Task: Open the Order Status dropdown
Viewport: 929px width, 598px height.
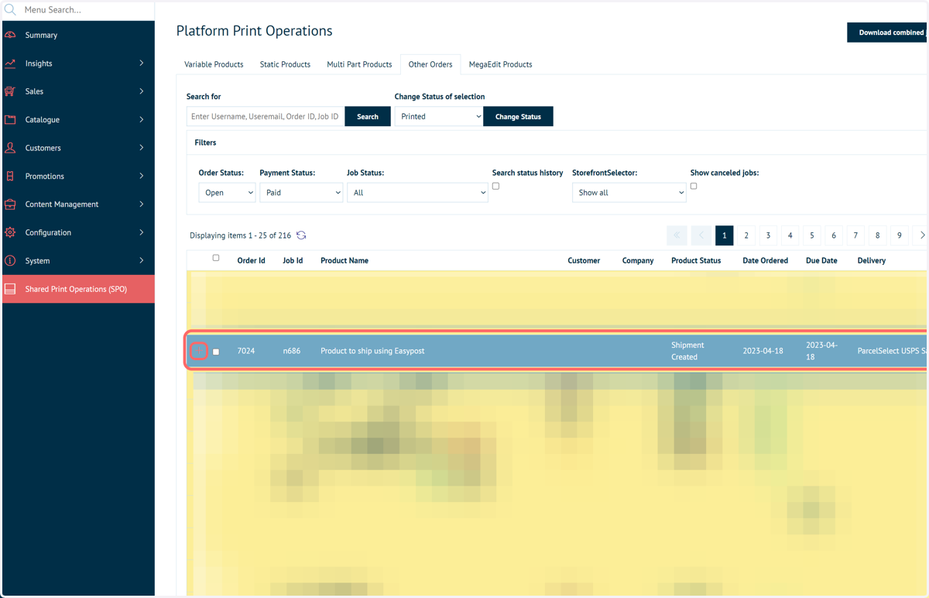Action: tap(227, 193)
